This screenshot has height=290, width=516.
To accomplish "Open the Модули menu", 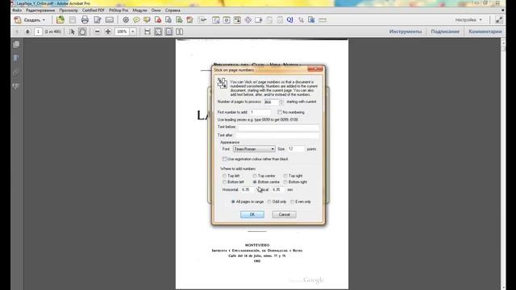I will click(x=139, y=10).
